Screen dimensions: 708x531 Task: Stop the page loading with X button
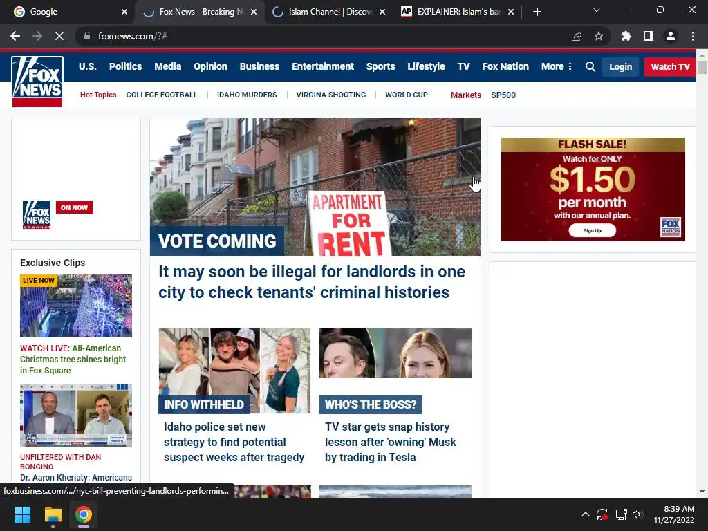(59, 36)
